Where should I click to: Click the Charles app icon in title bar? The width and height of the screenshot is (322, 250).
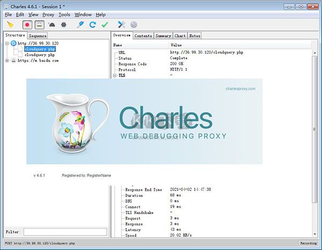click(7, 7)
